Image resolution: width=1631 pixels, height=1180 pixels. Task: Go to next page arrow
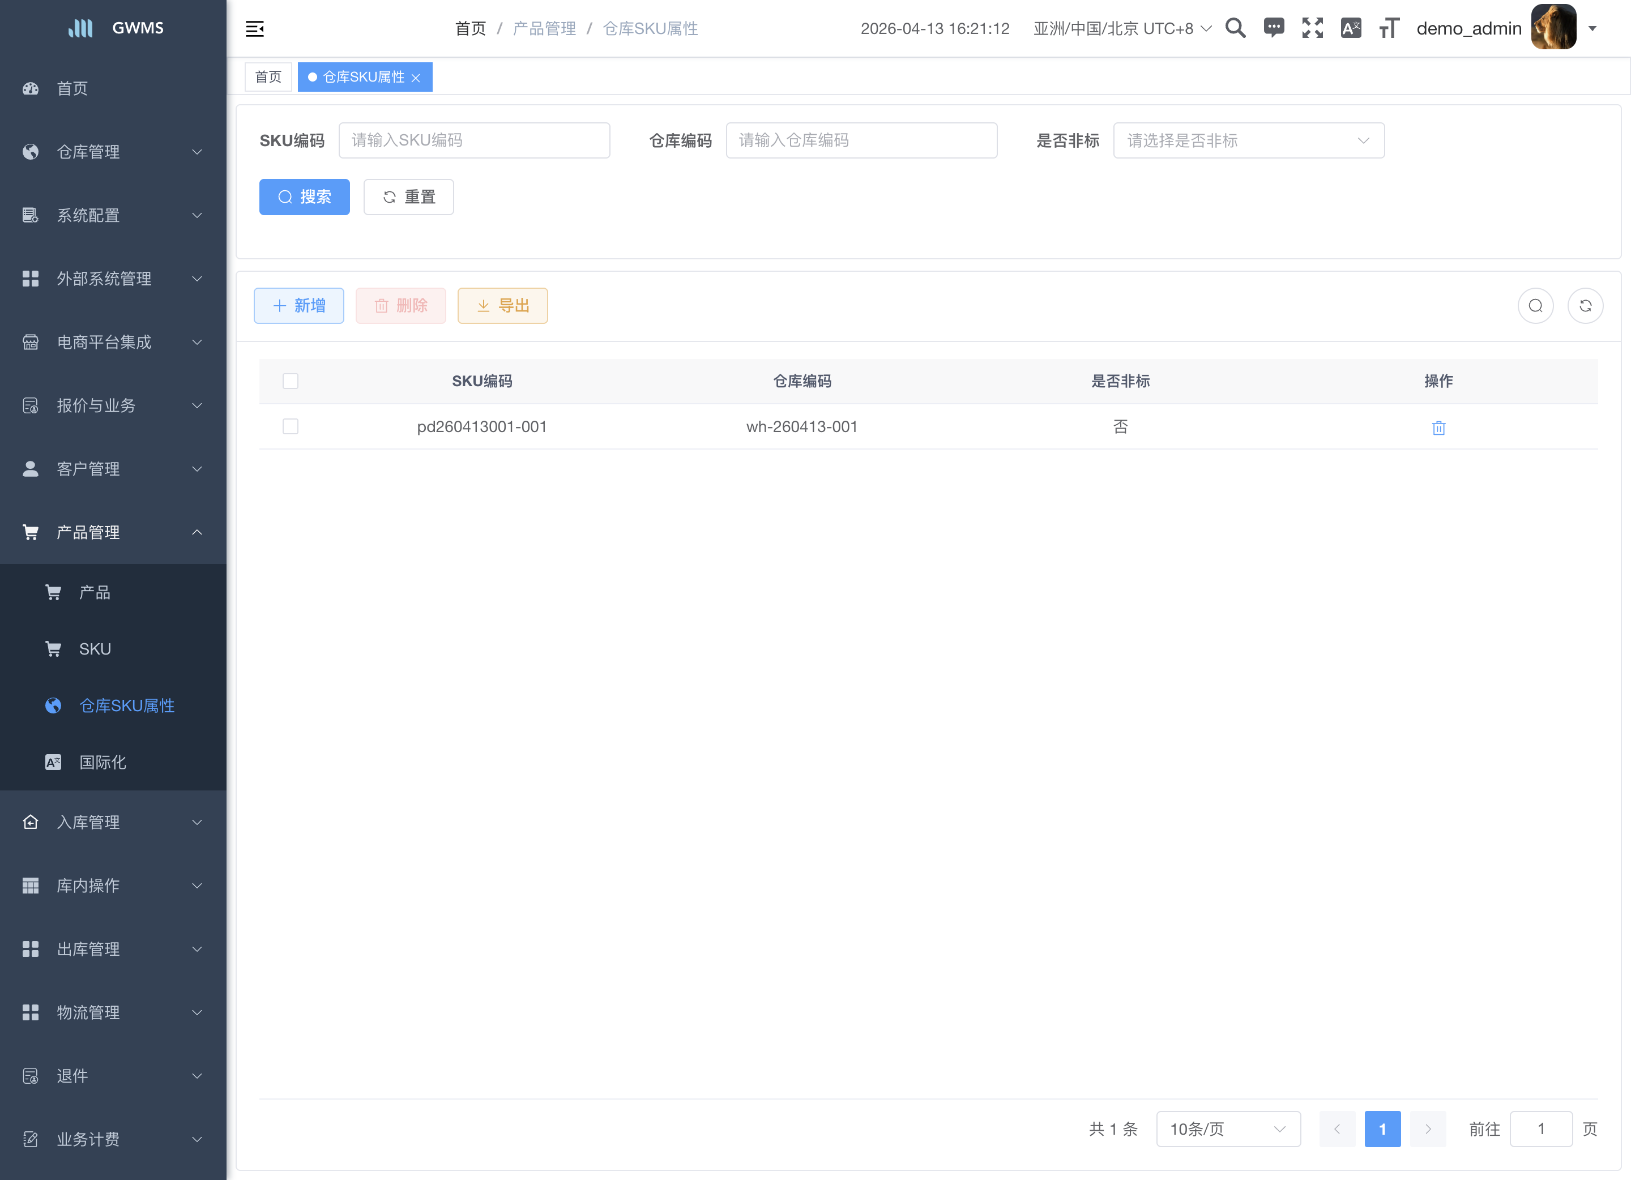(1428, 1129)
